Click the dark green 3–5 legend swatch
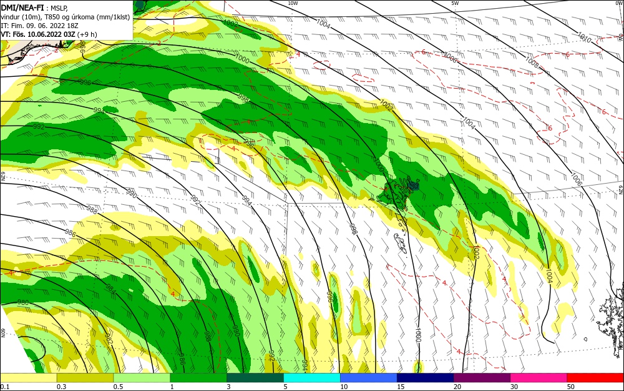 (255, 378)
